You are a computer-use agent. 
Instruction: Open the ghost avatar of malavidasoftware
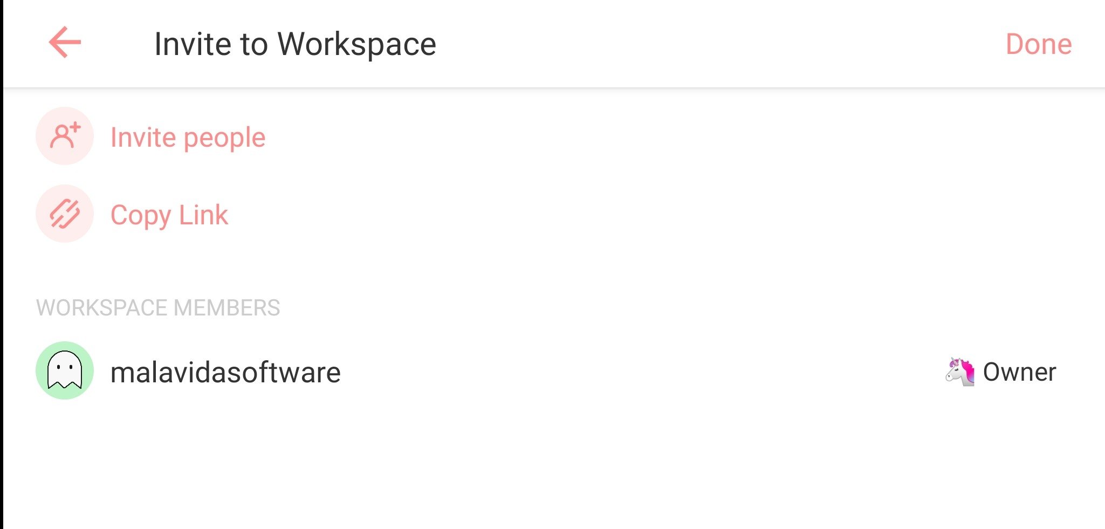tap(65, 370)
